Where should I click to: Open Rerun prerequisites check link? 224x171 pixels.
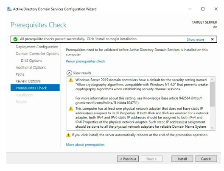(x=85, y=61)
